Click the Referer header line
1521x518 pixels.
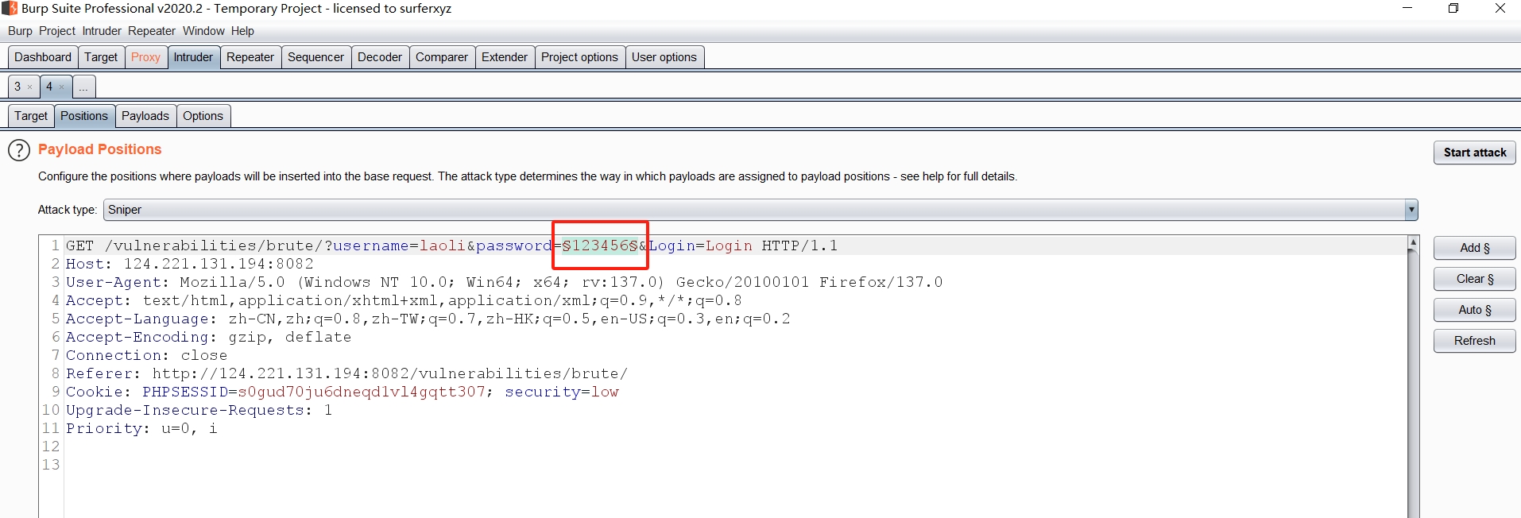point(347,373)
